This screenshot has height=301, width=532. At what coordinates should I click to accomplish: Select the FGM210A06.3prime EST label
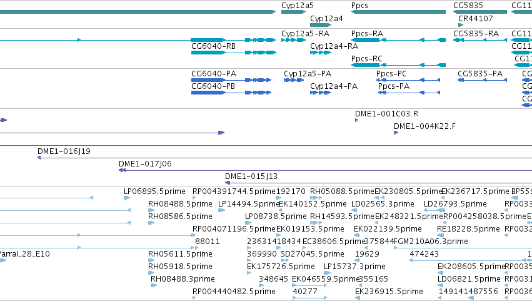tap(431, 242)
